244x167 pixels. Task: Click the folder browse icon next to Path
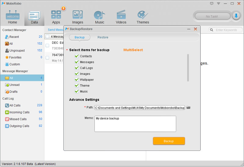[x=188, y=108]
